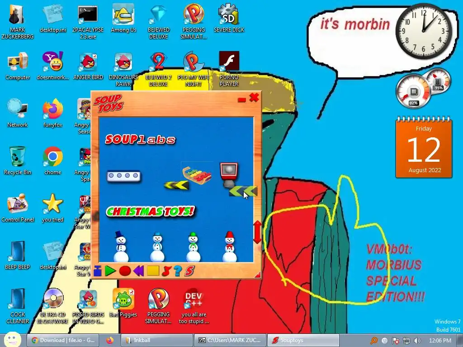Select the red monitor toy in SOUPlabs
The width and height of the screenshot is (463, 347).
click(x=229, y=175)
